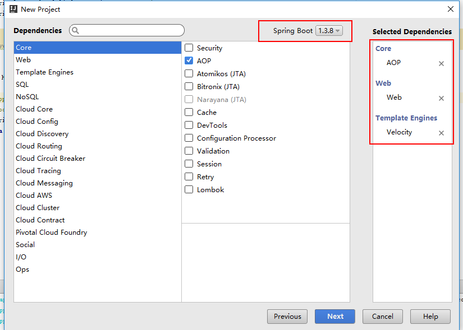Viewport: 463px width, 330px height.
Task: Select the I/O category
Action: click(98, 257)
